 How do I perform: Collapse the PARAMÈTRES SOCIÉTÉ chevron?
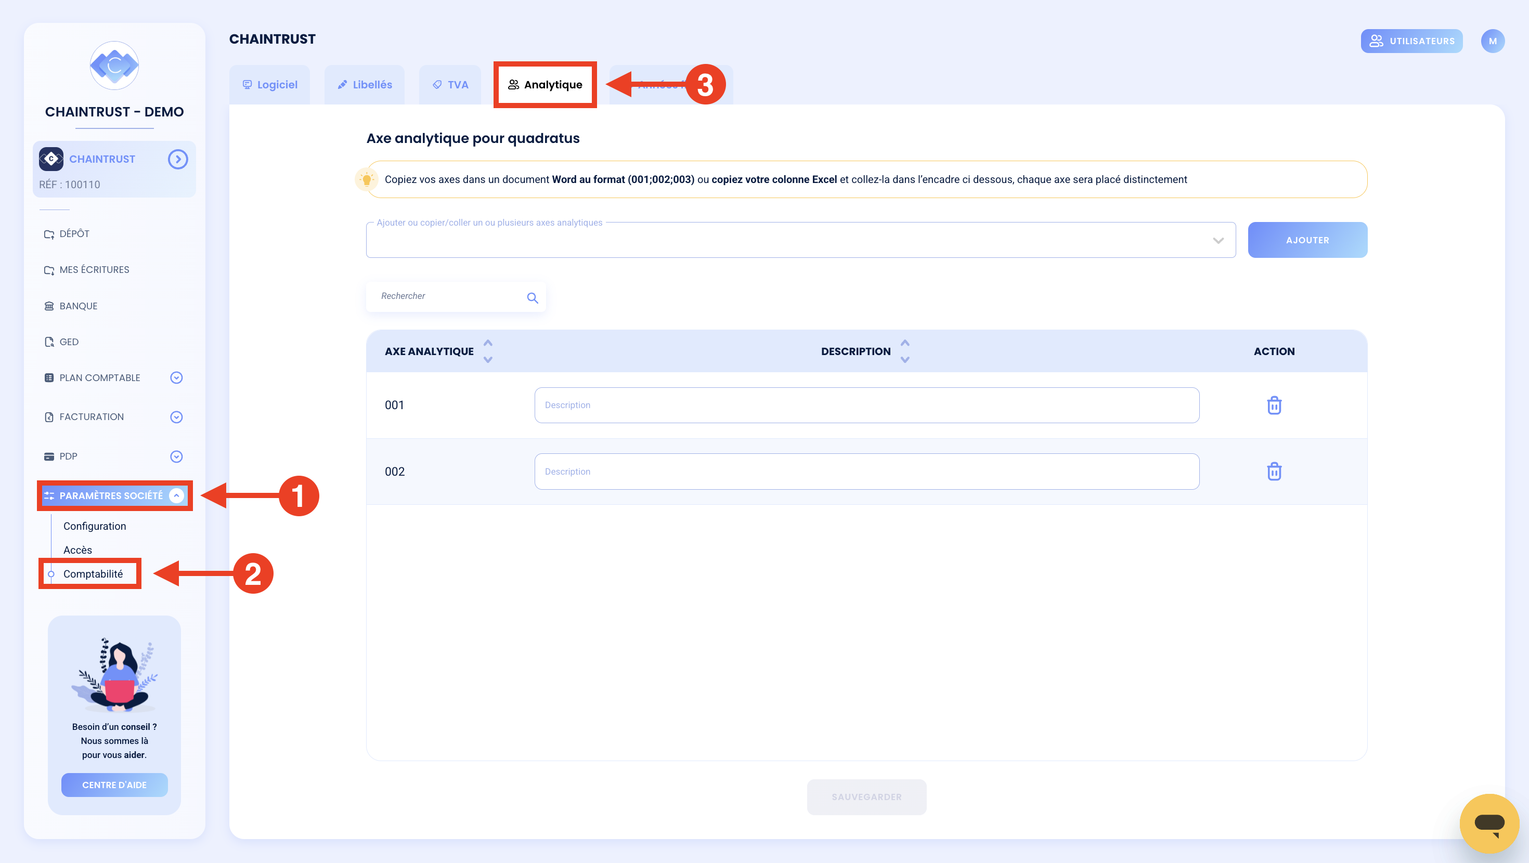[176, 495]
